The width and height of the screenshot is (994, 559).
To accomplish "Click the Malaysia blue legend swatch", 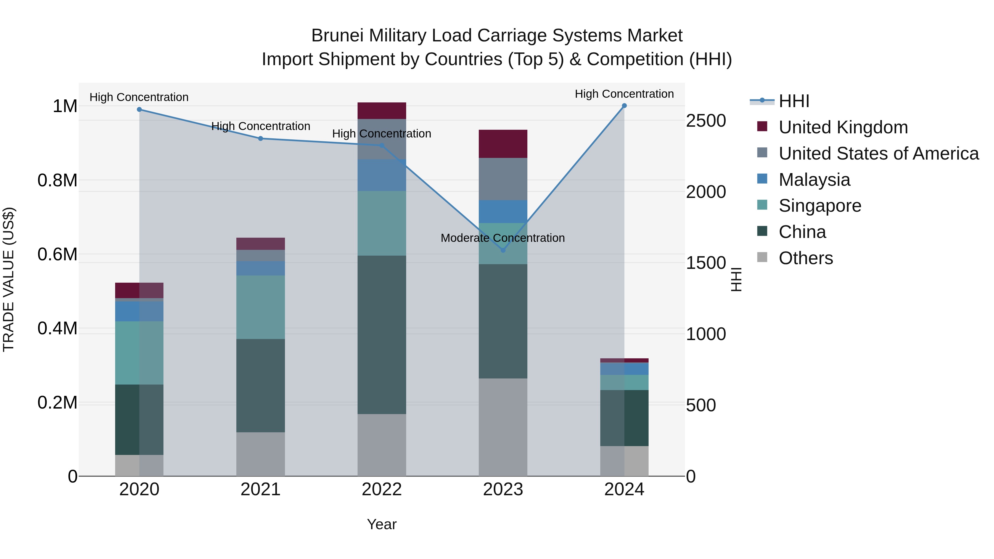I will (762, 179).
